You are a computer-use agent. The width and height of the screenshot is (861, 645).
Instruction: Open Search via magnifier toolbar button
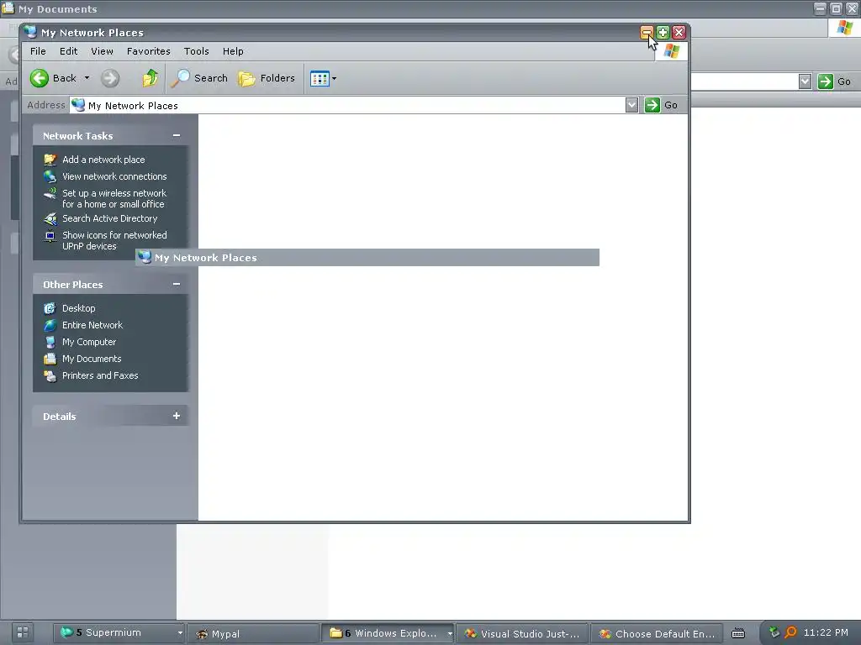[198, 78]
